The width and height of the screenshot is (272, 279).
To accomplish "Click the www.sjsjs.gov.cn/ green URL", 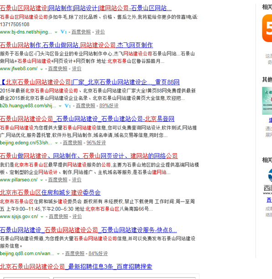I will pos(19,217).
